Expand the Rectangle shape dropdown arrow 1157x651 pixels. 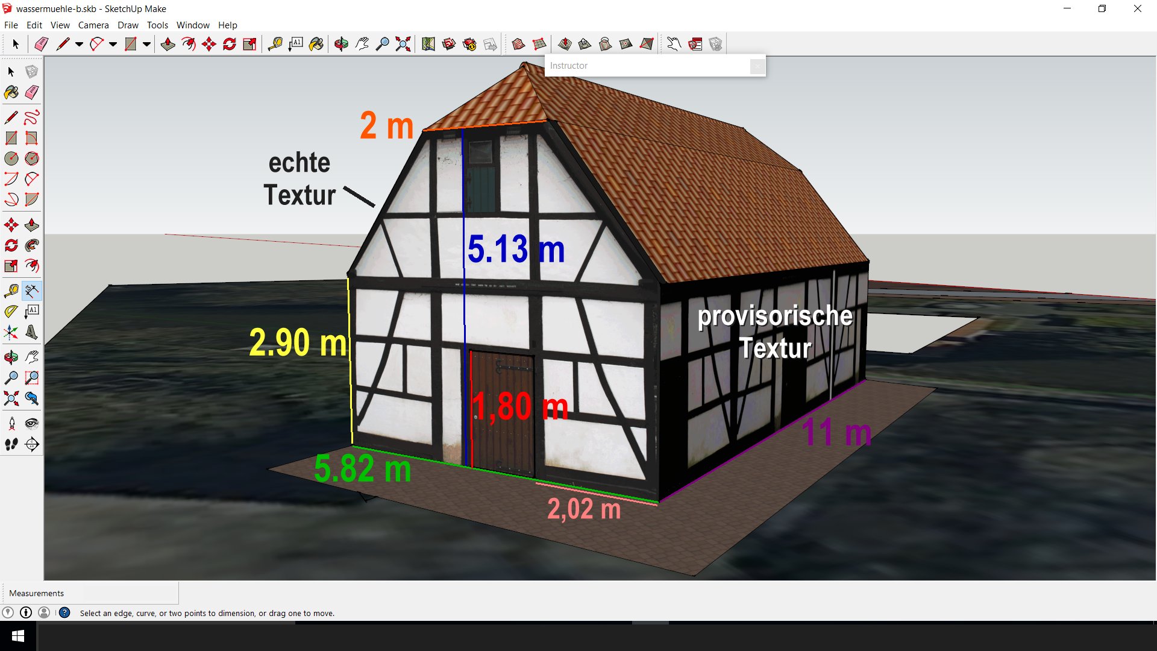(146, 44)
